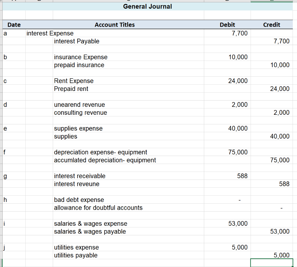
Task: Select entry label i in Date column
Action: (14, 223)
